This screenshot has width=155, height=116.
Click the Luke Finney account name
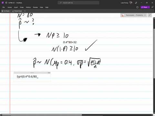click(124, 3)
